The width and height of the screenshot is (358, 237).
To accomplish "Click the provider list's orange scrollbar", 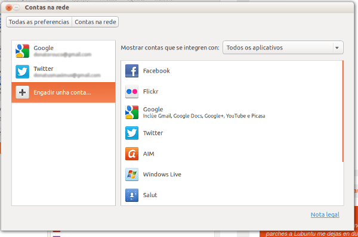I will [342, 111].
